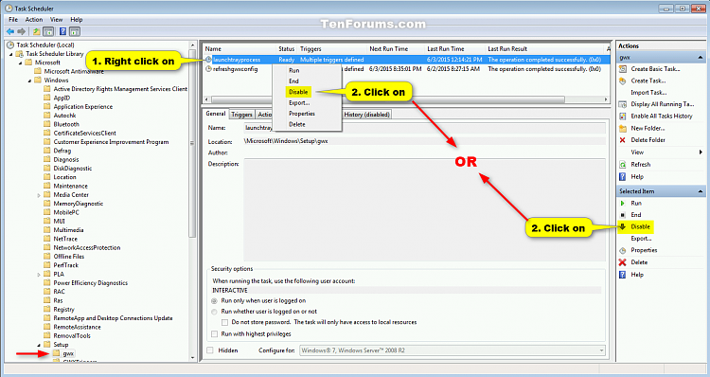Click the blue Help toolbar icon

(x=62, y=31)
